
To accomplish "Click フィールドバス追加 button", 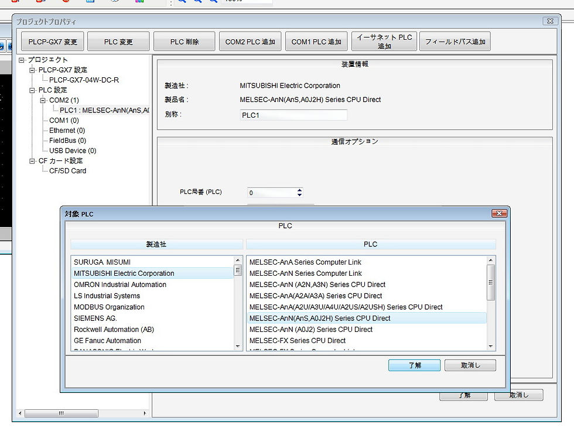I will click(455, 42).
